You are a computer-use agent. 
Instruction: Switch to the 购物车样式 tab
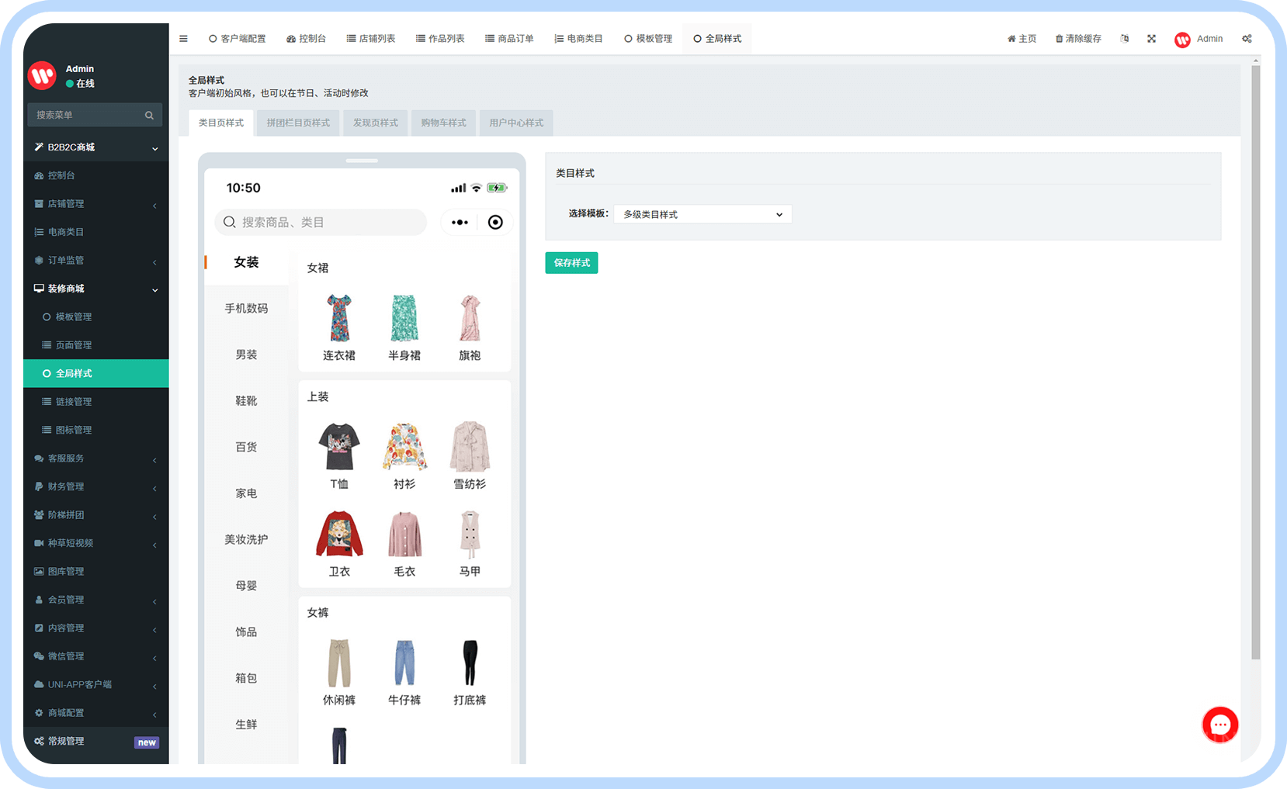(443, 123)
